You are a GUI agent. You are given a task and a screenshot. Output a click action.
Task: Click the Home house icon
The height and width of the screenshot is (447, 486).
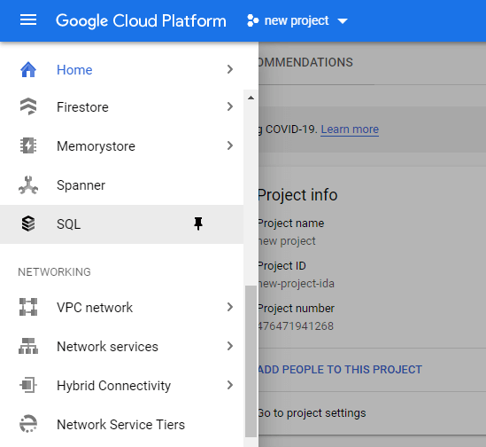[28, 69]
